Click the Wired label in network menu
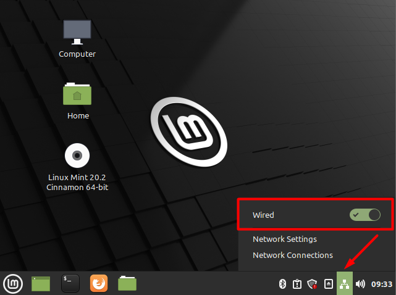Screen dimensions: 396x295 (x=263, y=215)
